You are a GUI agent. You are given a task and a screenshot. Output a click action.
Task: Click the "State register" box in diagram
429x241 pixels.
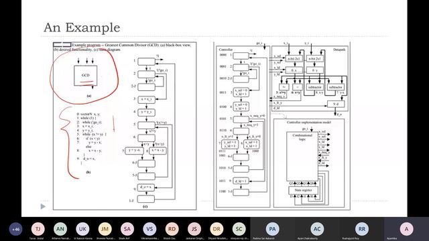click(303, 190)
